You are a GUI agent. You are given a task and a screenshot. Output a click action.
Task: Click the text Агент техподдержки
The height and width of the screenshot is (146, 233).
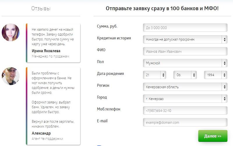[x=47, y=139]
